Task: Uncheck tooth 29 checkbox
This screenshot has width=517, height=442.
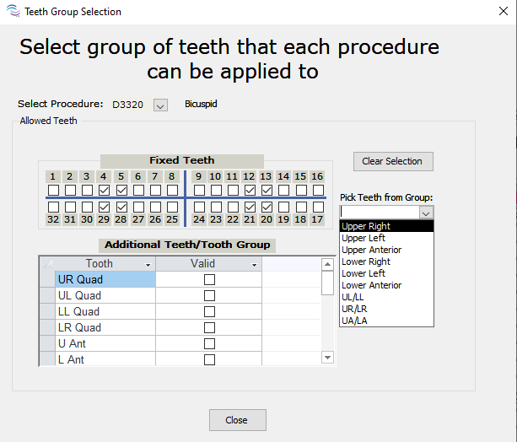Action: pos(104,207)
